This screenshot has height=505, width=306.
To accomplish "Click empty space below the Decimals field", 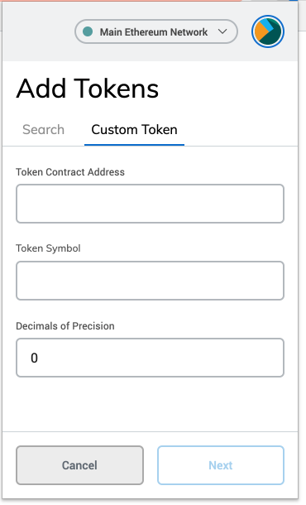I will point(150,404).
